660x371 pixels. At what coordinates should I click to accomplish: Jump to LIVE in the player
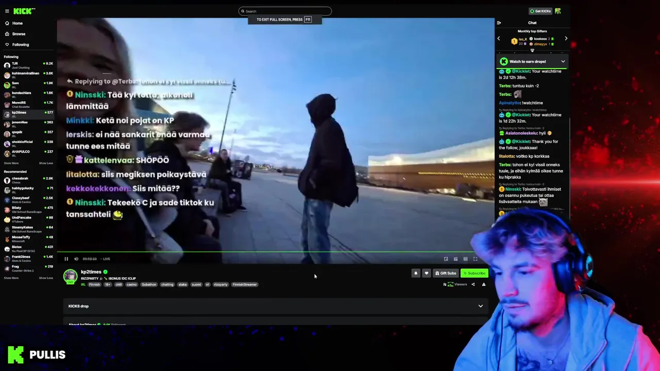tap(106, 259)
